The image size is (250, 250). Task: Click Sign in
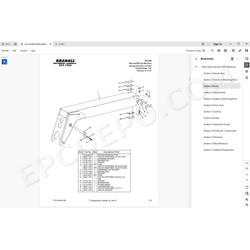tap(217, 44)
